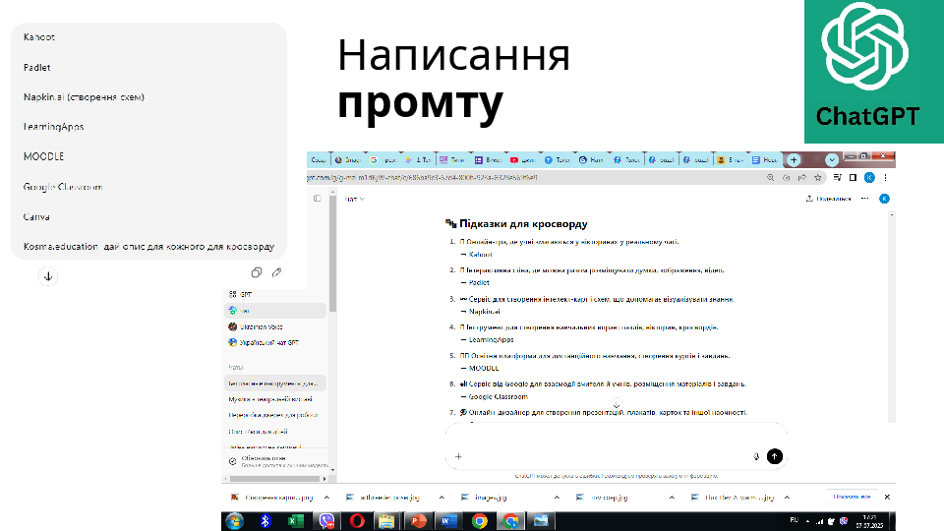Open photo viewer icon in taskbar
944x531 pixels.
[x=541, y=521]
